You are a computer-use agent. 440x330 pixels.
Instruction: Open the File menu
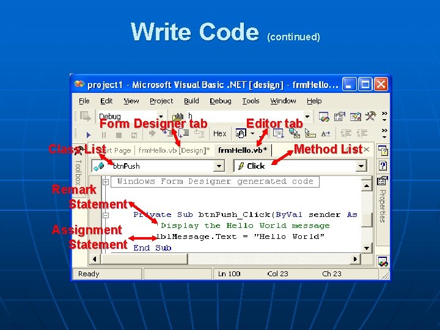coord(84,101)
